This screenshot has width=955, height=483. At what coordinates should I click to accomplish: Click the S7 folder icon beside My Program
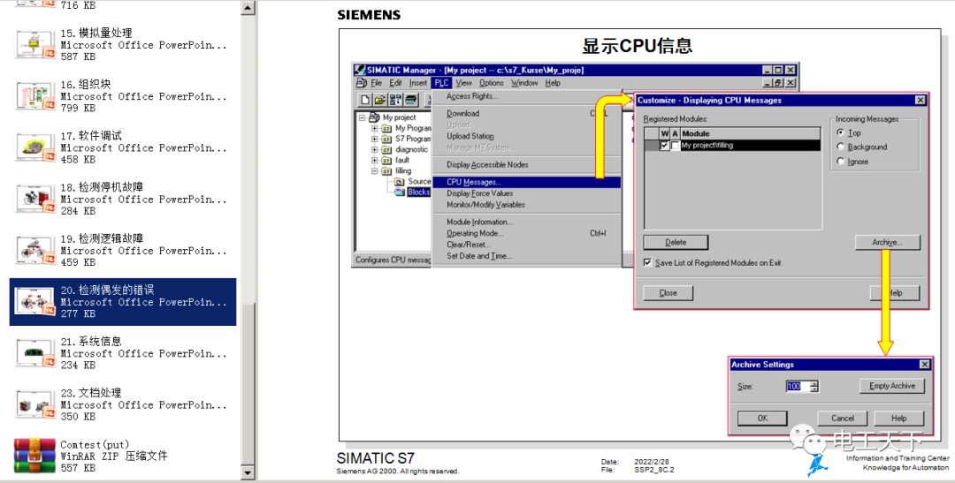click(x=386, y=128)
